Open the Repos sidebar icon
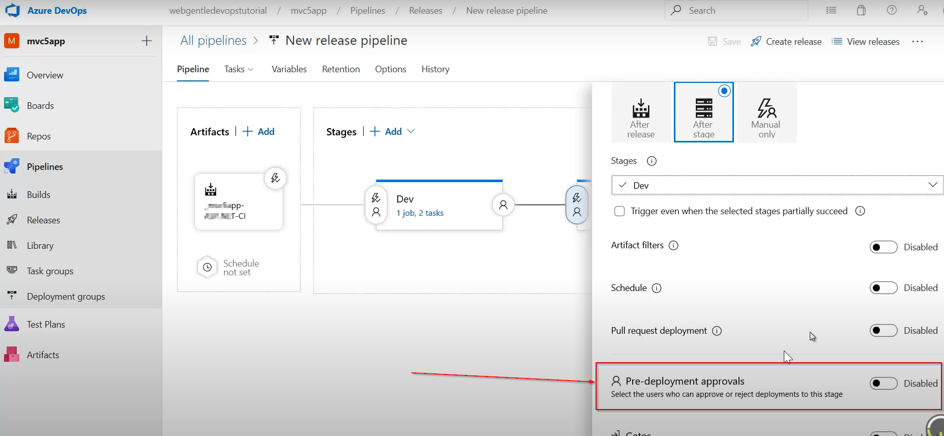Viewport: 944px width, 436px height. [x=12, y=136]
